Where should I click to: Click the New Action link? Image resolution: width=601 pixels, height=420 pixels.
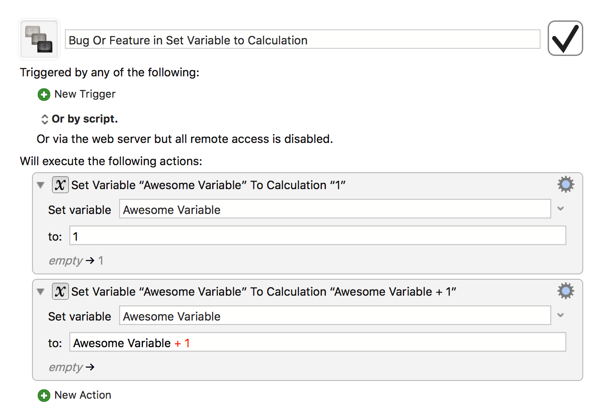point(83,395)
